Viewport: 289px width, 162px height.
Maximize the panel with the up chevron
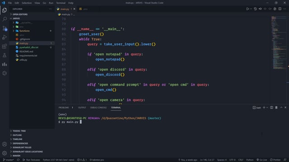tap(281, 108)
